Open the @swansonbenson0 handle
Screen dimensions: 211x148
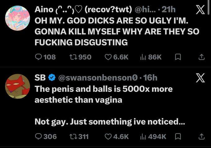[98, 78]
